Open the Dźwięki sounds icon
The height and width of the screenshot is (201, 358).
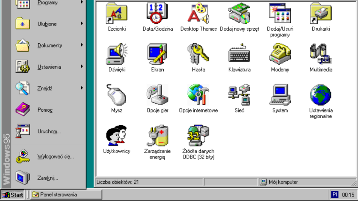[116, 54]
